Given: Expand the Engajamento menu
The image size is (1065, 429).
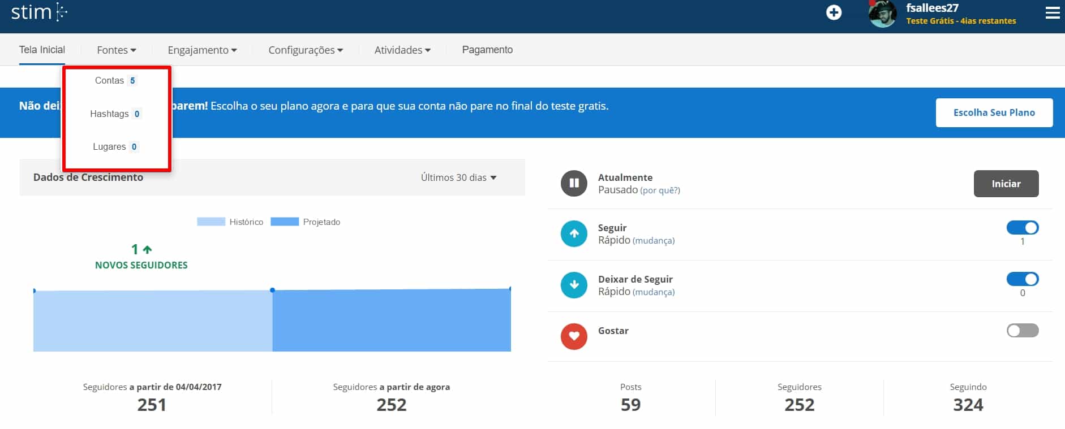Looking at the screenshot, I should point(202,50).
